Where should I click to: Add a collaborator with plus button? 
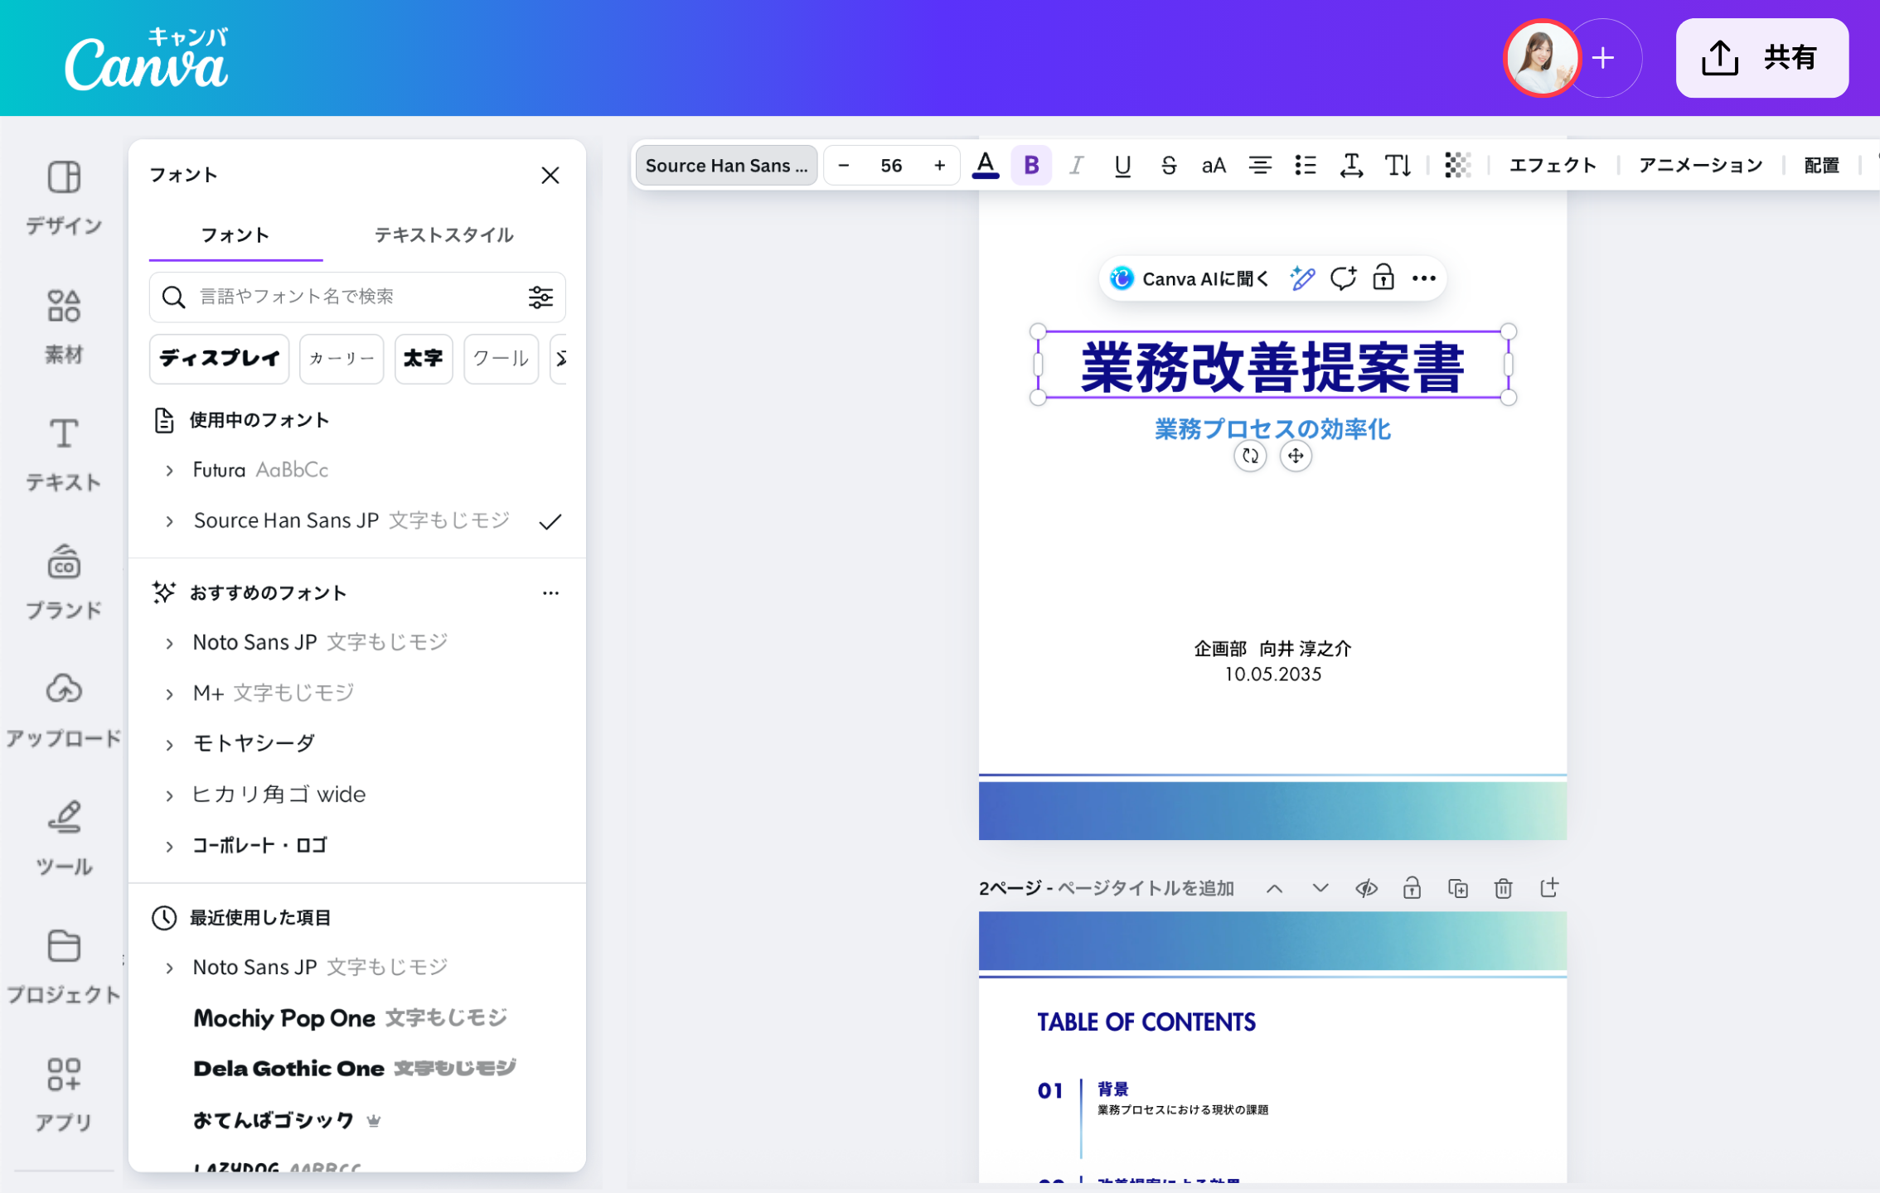[1603, 58]
